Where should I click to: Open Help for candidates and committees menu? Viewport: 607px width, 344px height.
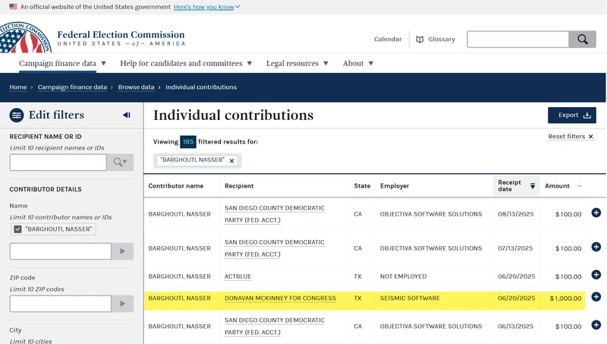coord(186,63)
